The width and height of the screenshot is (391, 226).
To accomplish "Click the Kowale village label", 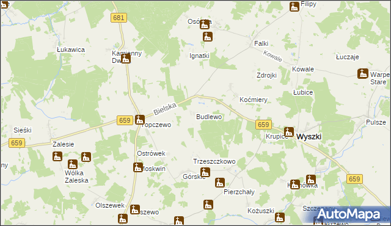I will [303, 69].
